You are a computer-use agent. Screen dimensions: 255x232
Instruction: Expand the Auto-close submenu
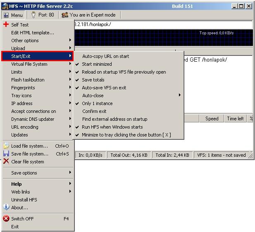[x=129, y=96]
